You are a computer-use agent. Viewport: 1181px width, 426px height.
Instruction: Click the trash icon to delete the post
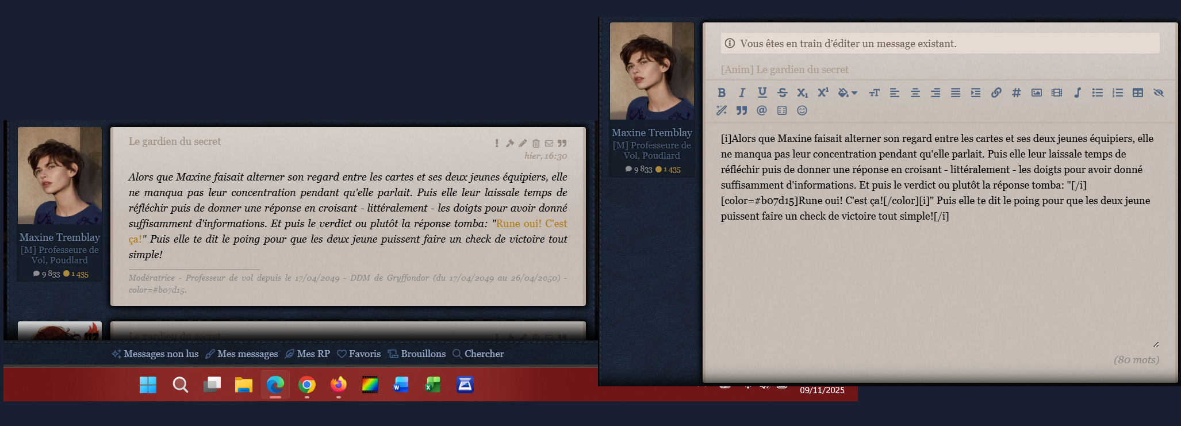coord(536,143)
